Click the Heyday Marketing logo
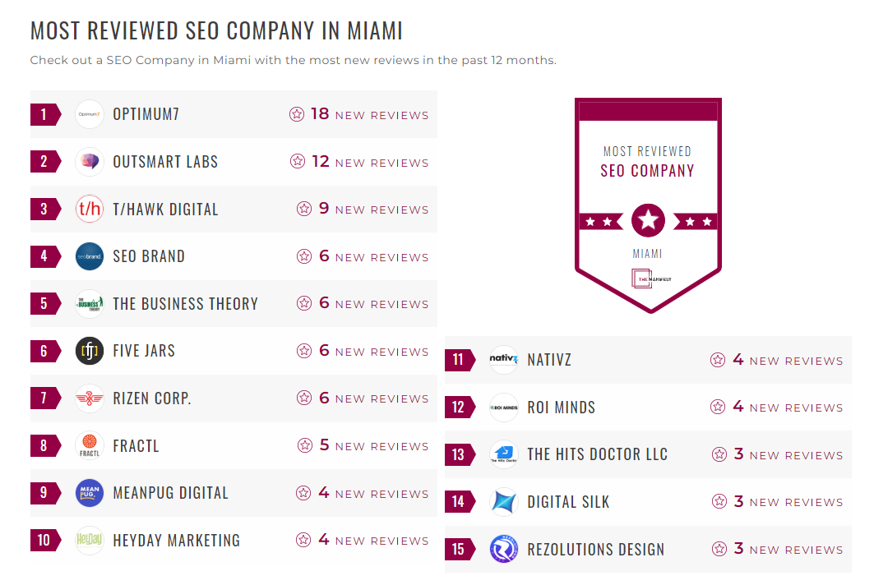 [x=90, y=541]
